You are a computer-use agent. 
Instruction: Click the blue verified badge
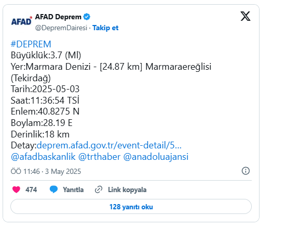(x=87, y=17)
